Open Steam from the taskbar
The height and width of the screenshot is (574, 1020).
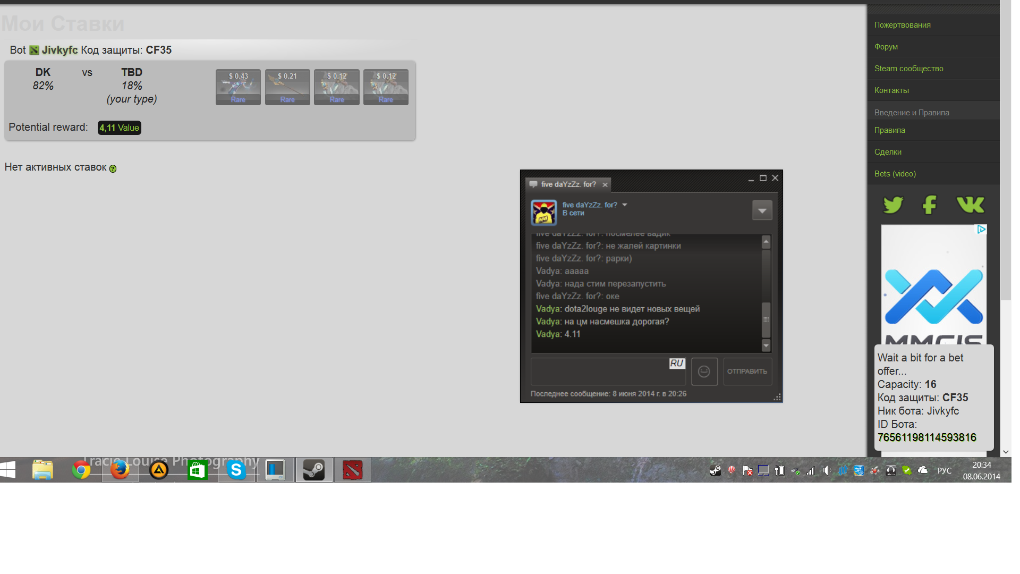coord(314,470)
